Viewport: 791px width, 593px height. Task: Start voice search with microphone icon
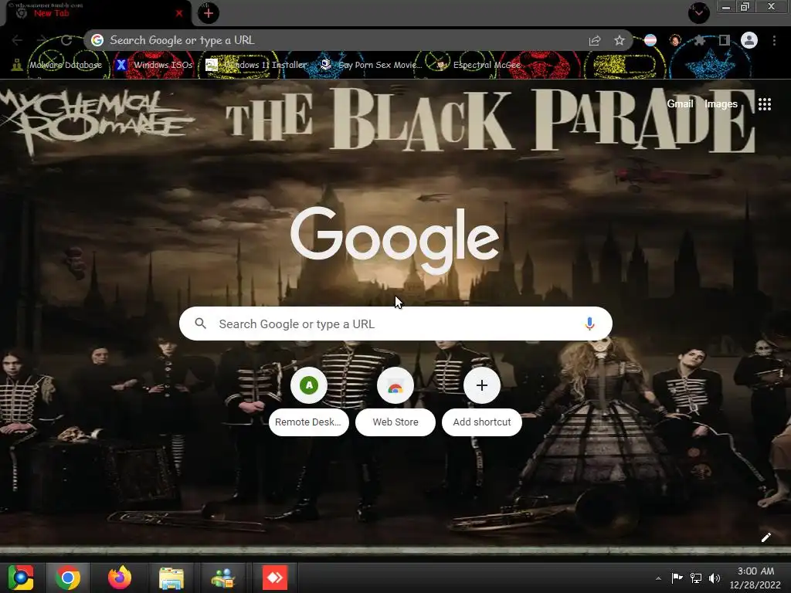pos(589,324)
